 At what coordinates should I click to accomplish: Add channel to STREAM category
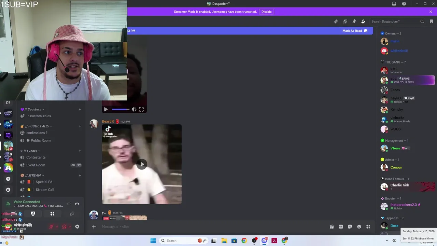80,175
